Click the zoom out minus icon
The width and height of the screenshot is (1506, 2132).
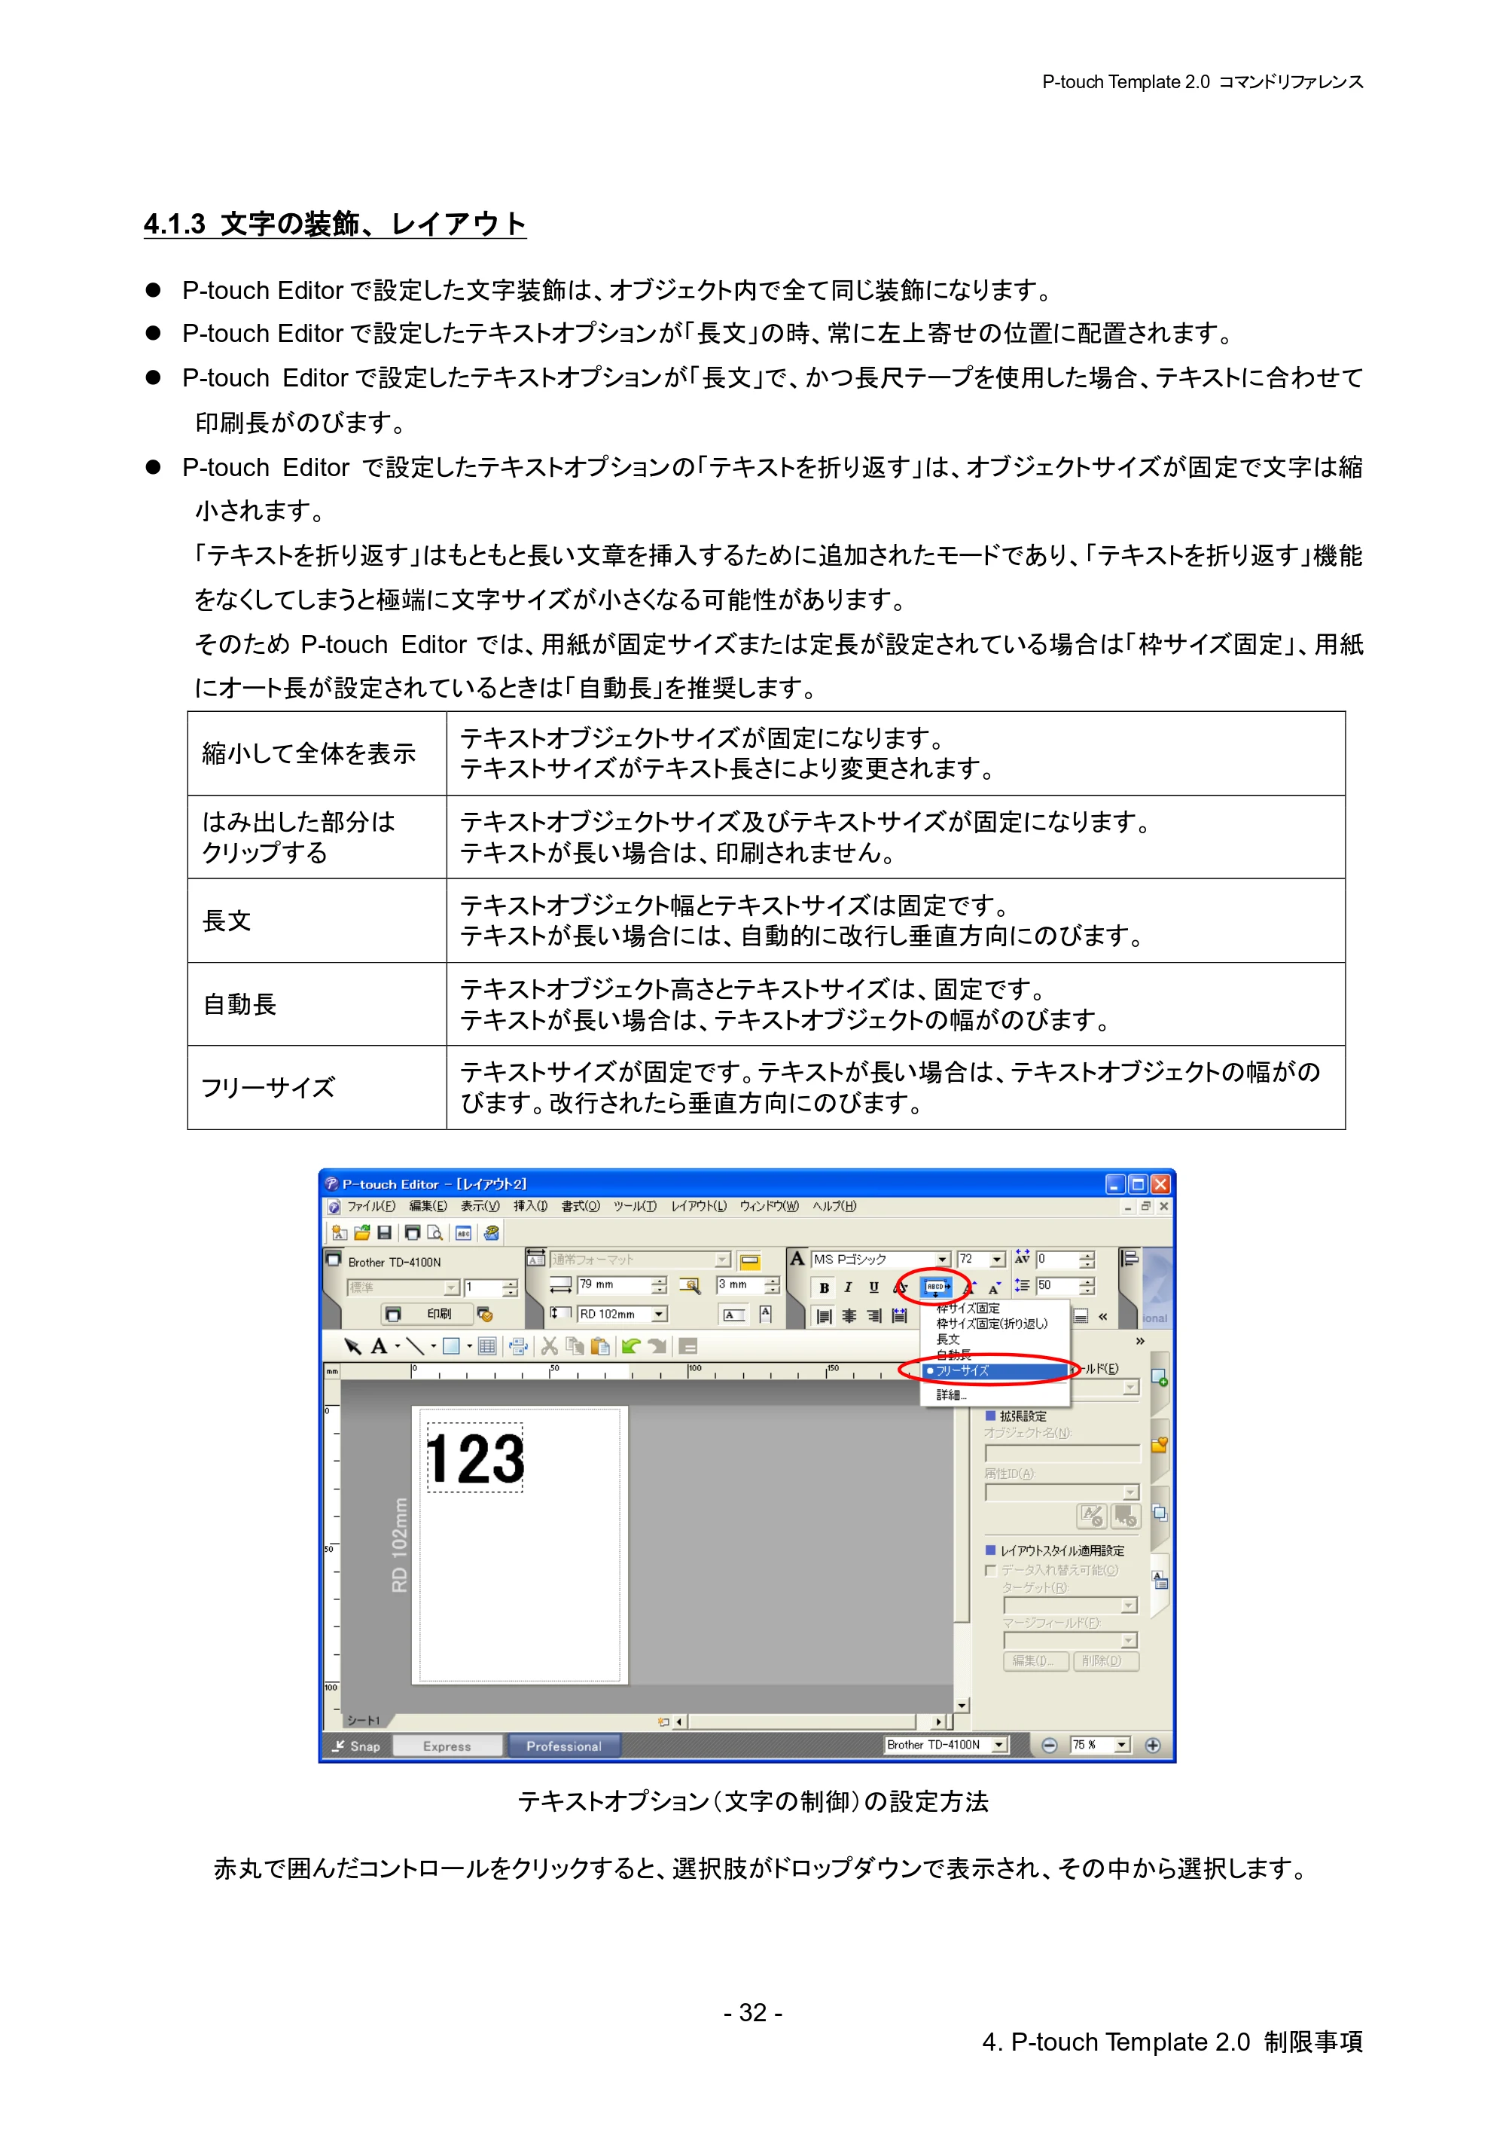tap(1050, 1746)
